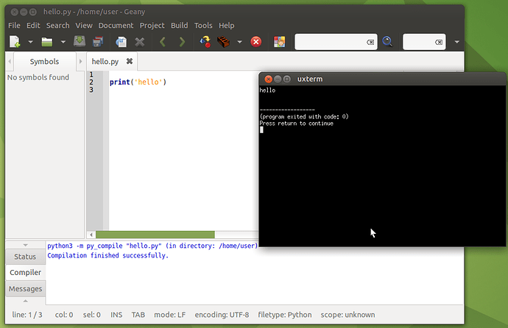Image resolution: width=508 pixels, height=328 pixels.
Task: Create a new file with toolbar icon
Action: (15, 42)
